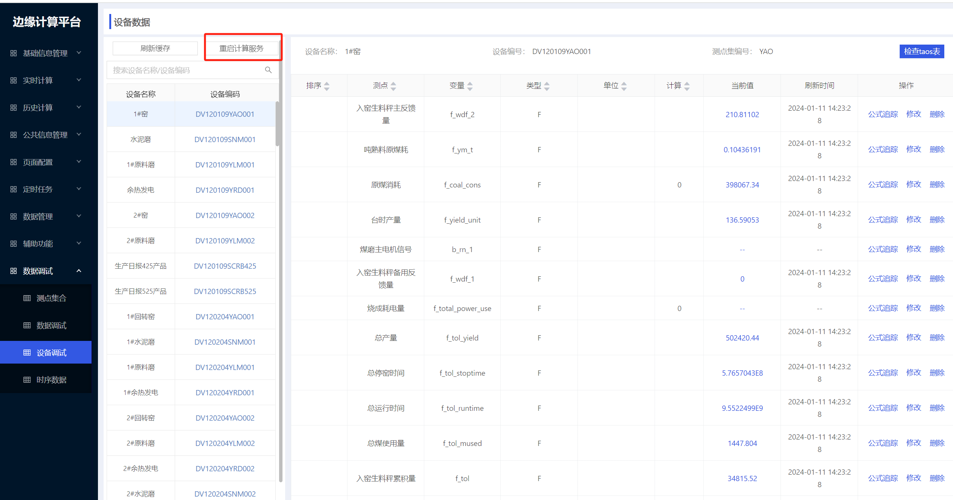
Task: Click 修改 for the 总煤使用量 row
Action: tap(914, 443)
